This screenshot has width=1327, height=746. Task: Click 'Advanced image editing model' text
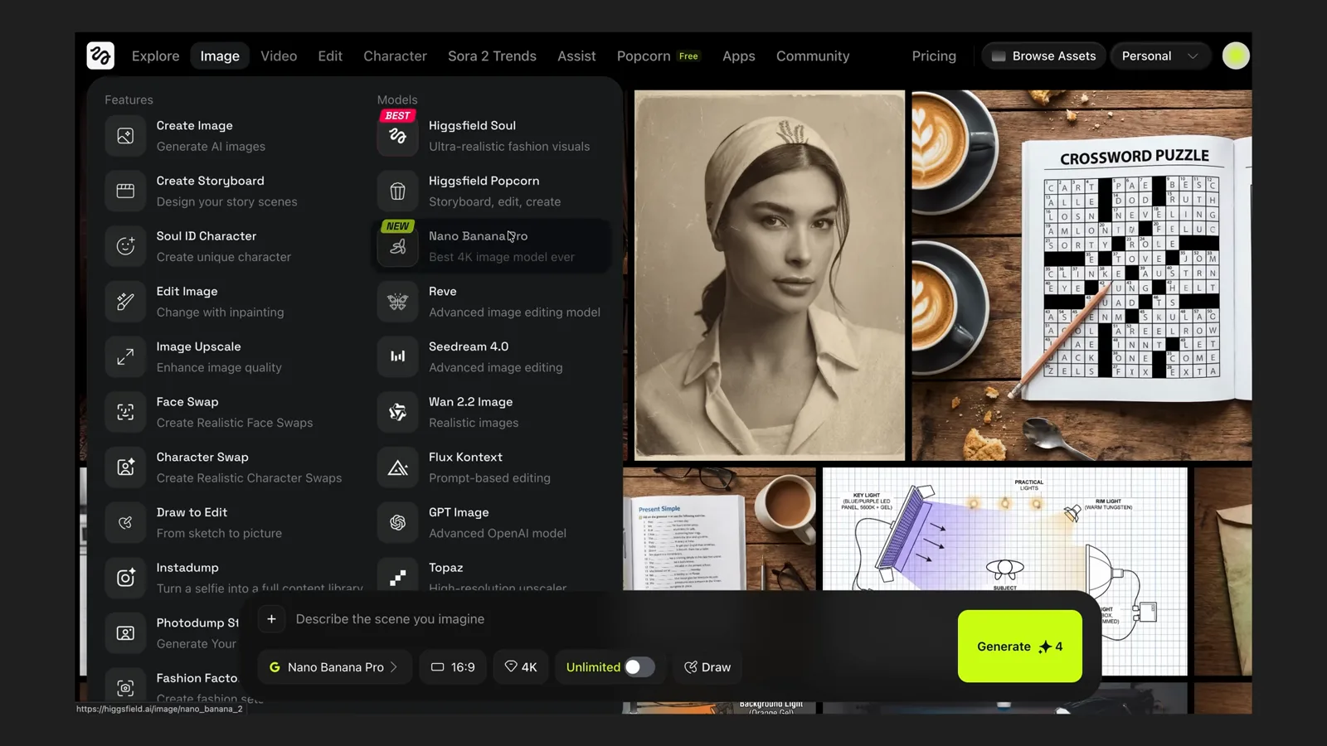point(514,312)
